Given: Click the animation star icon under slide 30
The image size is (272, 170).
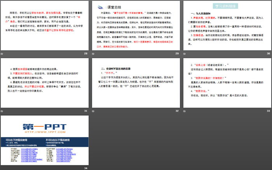Looking at the screenshot, I should point(184,53).
